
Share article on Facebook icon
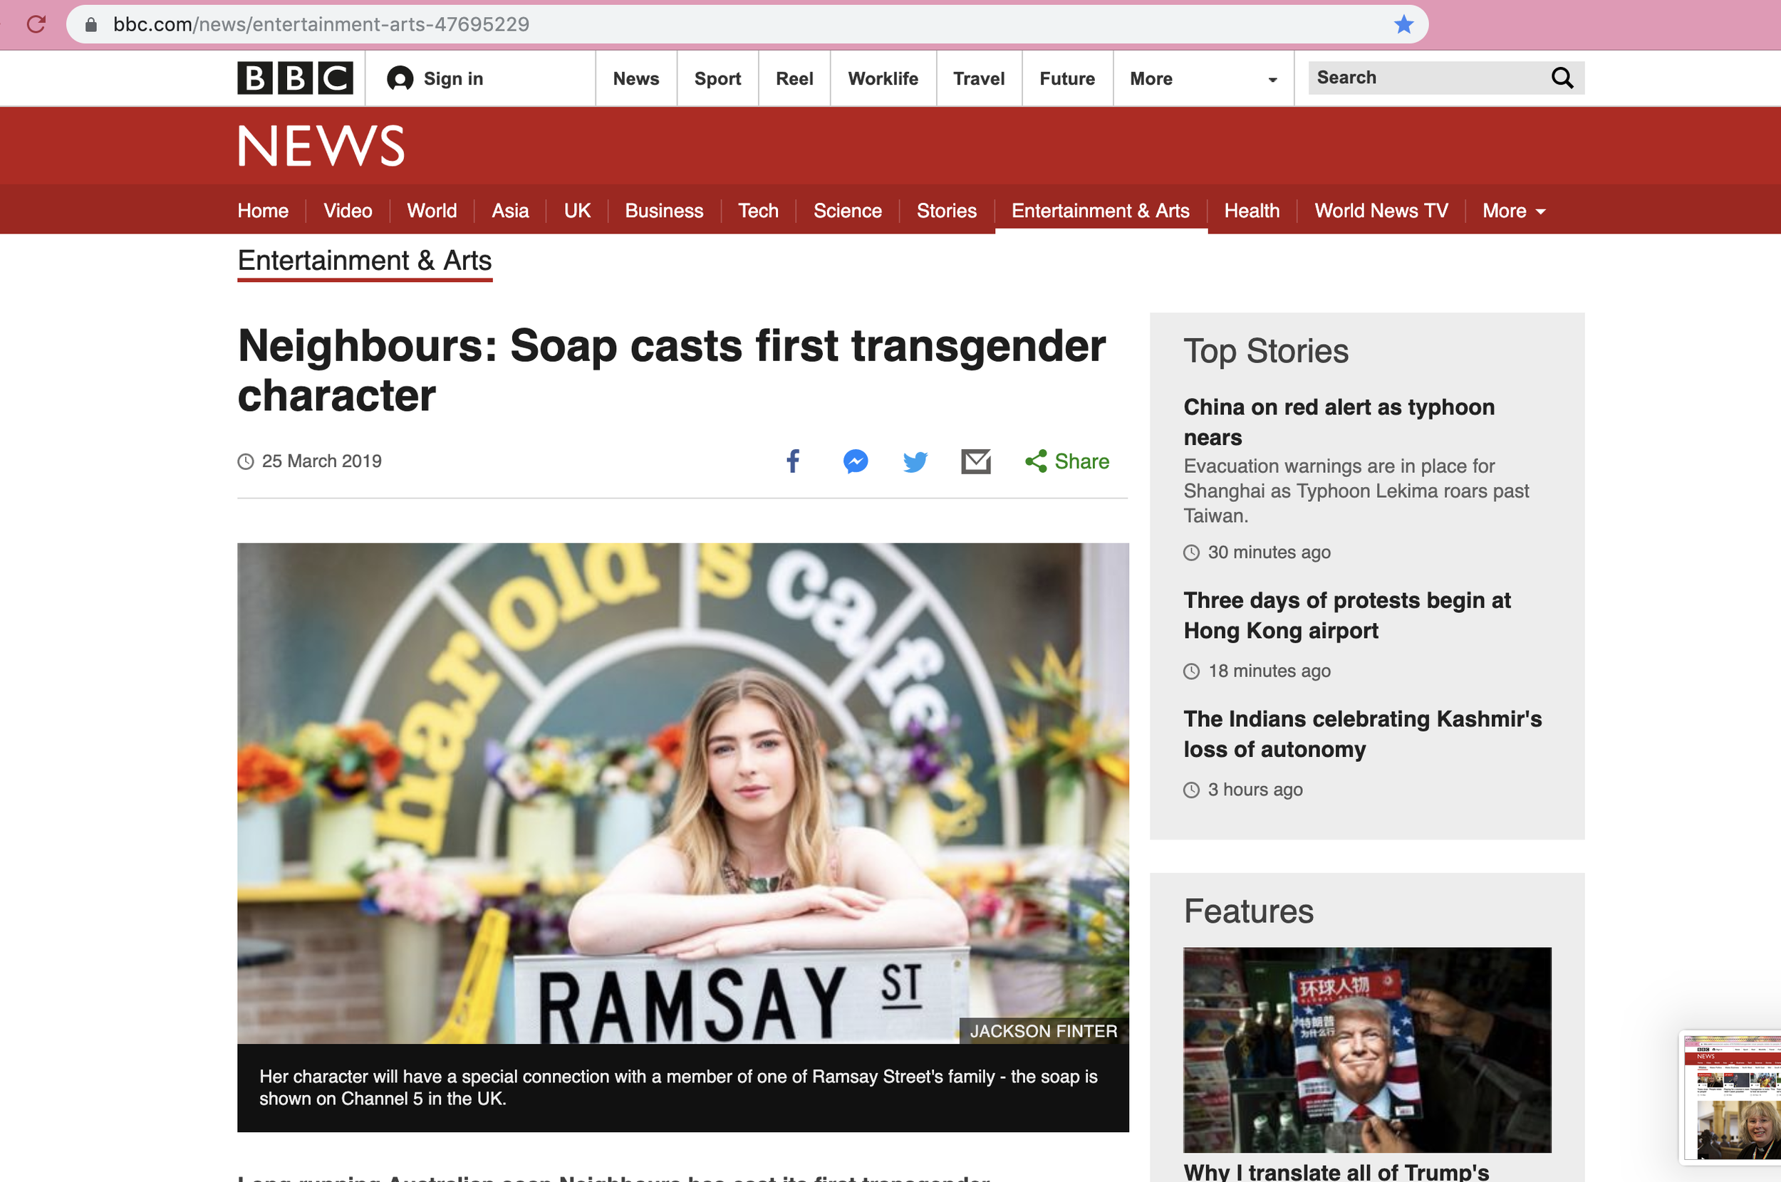point(792,461)
